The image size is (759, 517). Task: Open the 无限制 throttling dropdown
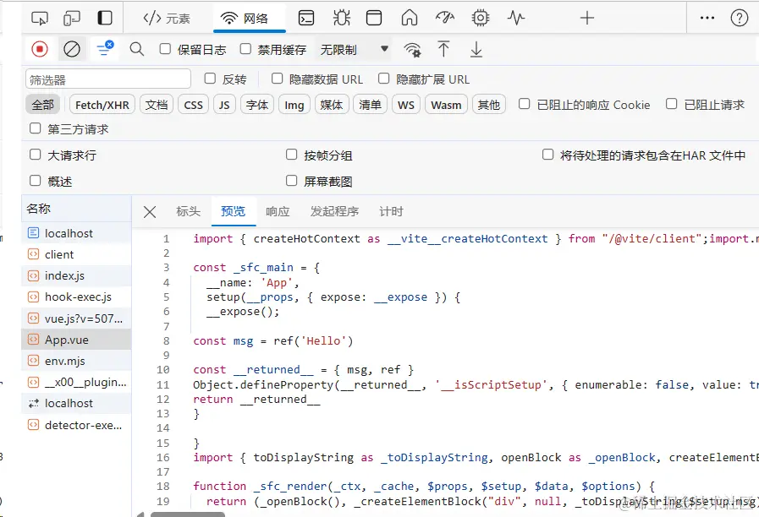click(x=354, y=49)
